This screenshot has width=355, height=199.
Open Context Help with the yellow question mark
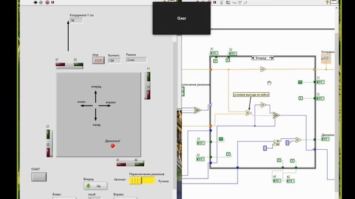327,2
